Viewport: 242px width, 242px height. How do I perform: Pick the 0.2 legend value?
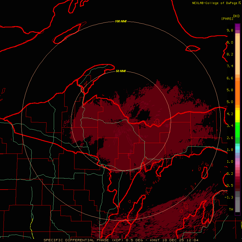[x=230, y=174]
